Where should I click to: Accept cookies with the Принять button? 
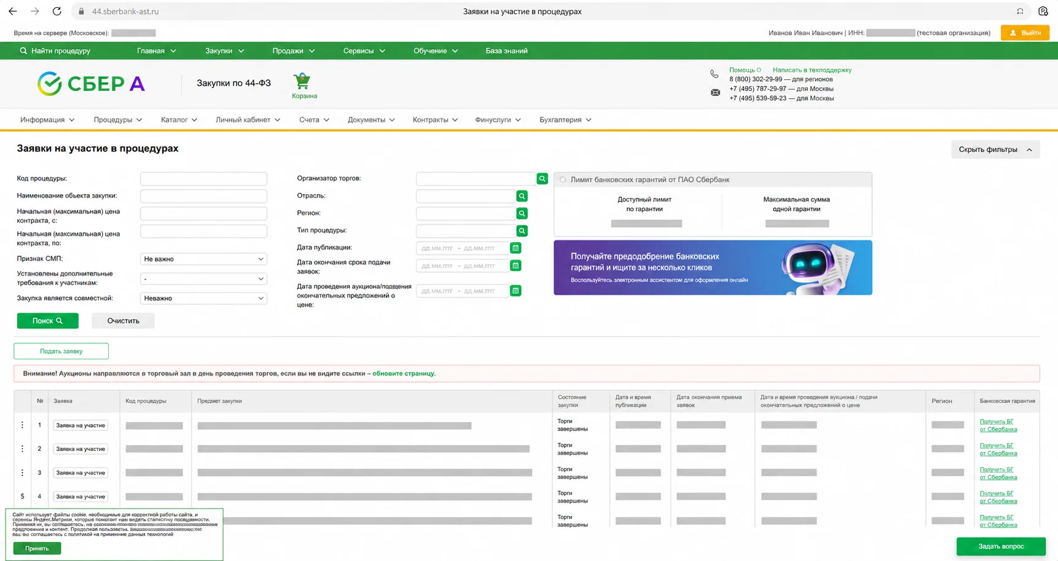(x=37, y=548)
